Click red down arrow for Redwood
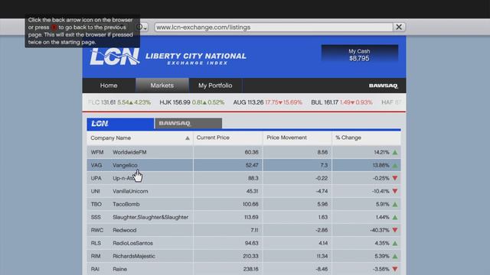The height and width of the screenshot is (275, 490). 395,230
